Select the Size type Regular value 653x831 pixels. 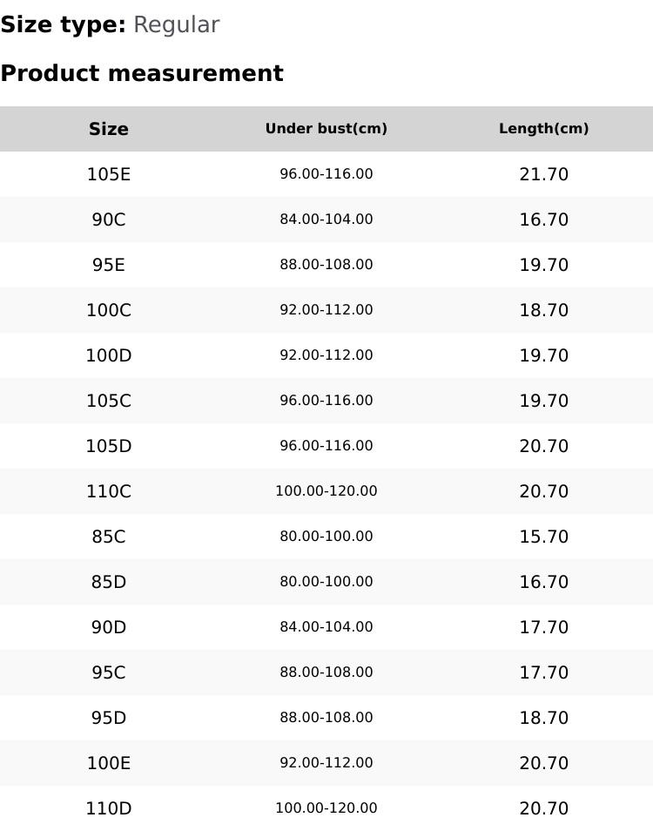176,25
